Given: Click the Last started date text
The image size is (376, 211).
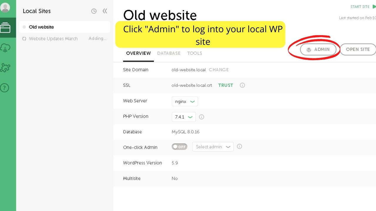Looking at the screenshot, I should coord(357,18).
